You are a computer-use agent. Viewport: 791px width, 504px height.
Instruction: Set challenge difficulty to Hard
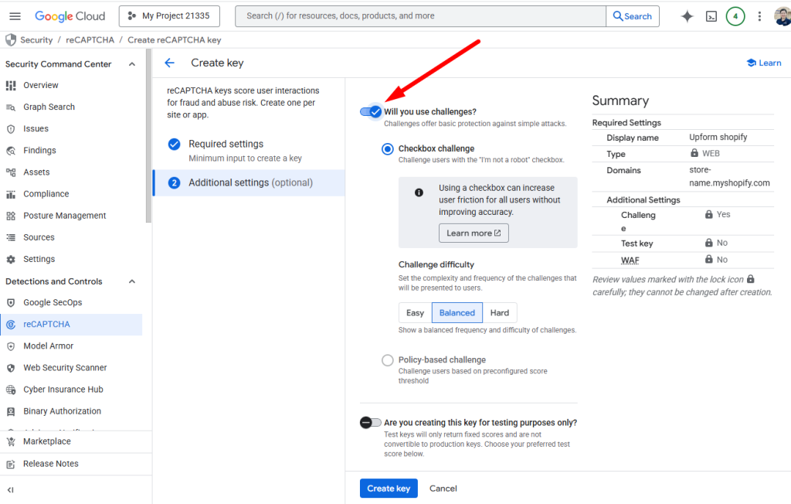[500, 312]
